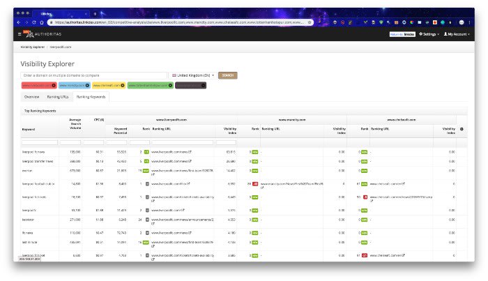Click the liverpoolfc.com breadcrumb
488x281 pixels.
(x=61, y=47)
